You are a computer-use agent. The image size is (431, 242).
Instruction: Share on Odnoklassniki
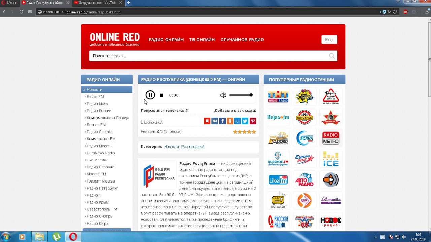click(230, 121)
